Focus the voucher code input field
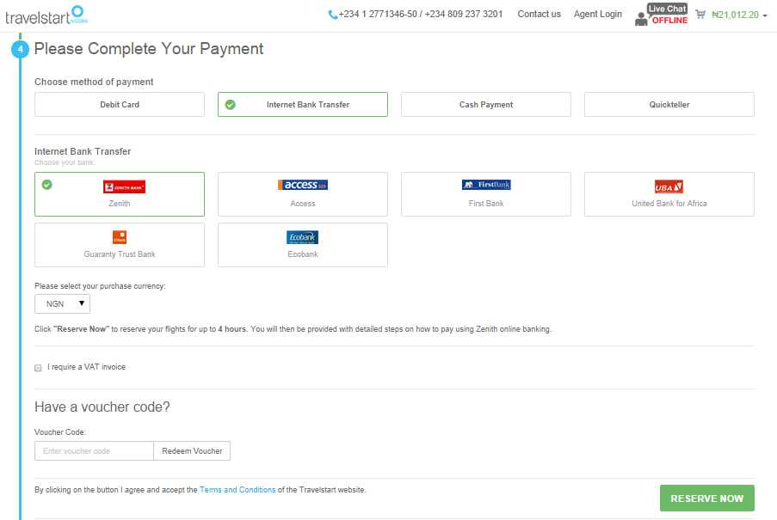The height and width of the screenshot is (520, 777). point(94,450)
